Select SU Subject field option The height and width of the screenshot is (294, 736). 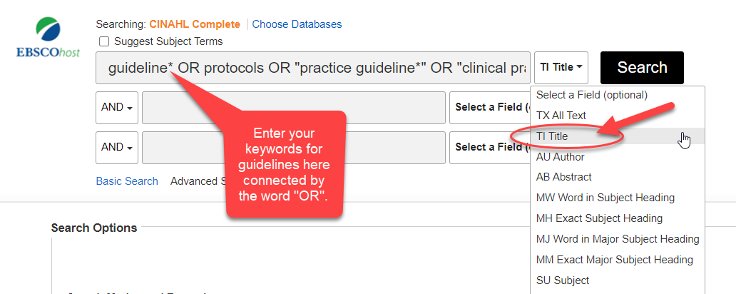(x=563, y=280)
